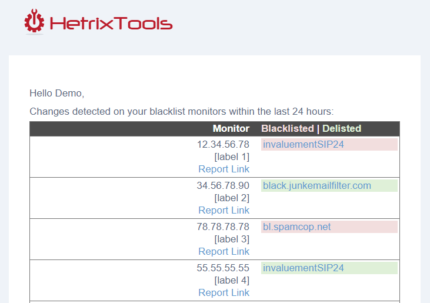Click the [label 3] text
This screenshot has width=430, height=303.
pyautogui.click(x=232, y=239)
